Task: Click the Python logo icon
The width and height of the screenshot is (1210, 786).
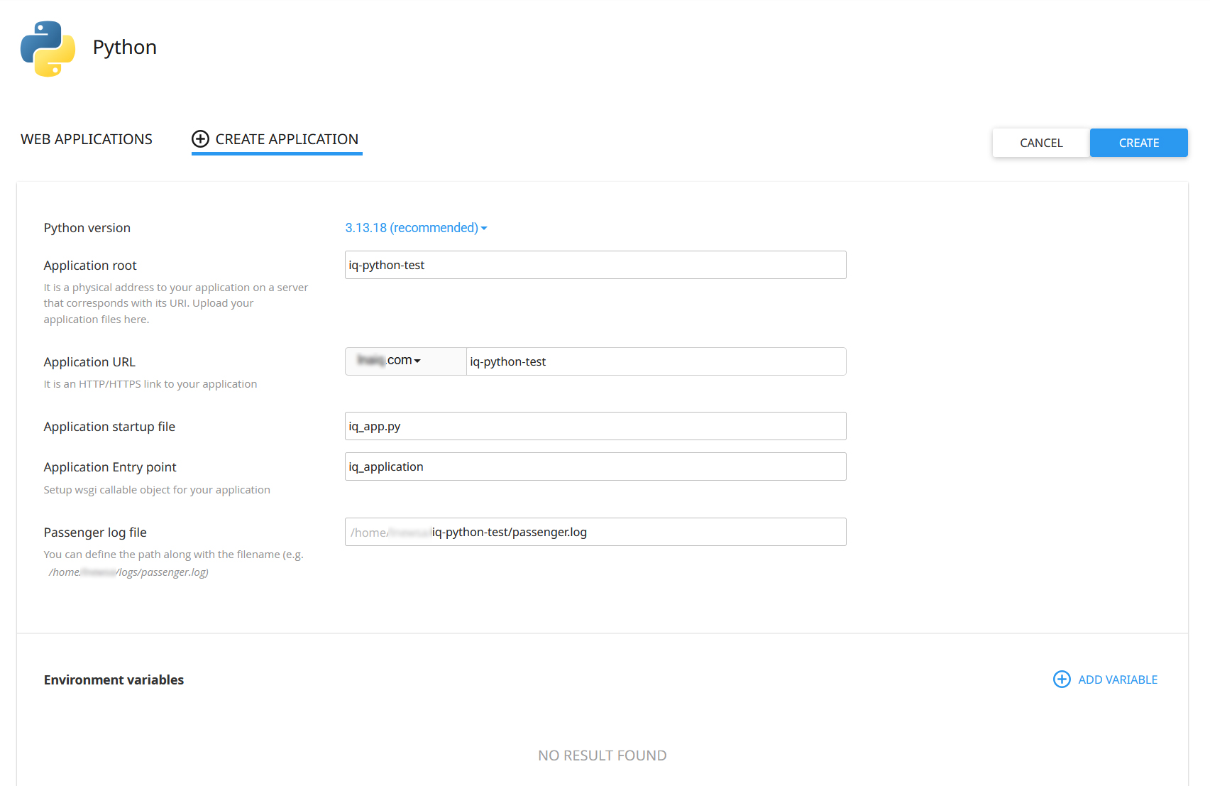Action: coord(48,48)
